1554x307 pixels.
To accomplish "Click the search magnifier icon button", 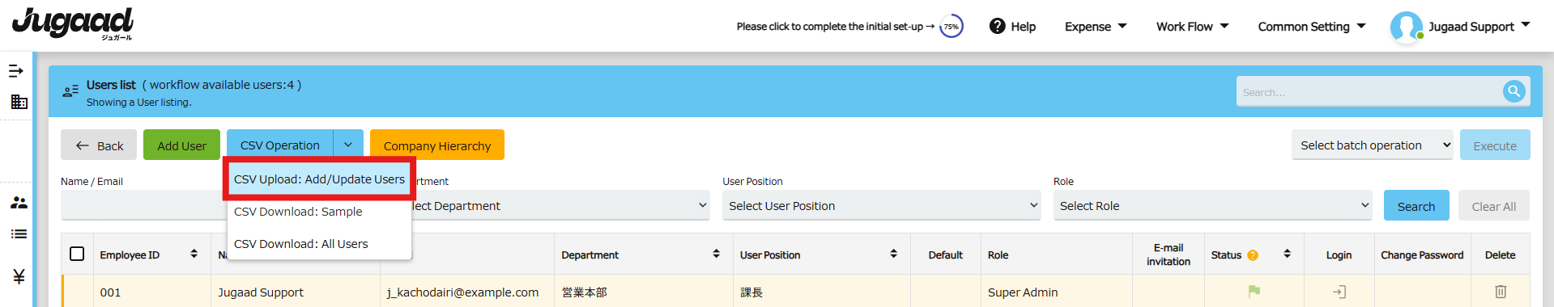I will pos(1514,92).
